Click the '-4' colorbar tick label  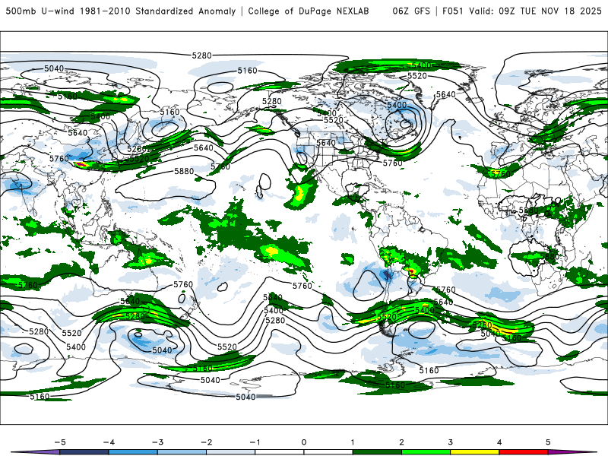point(109,442)
